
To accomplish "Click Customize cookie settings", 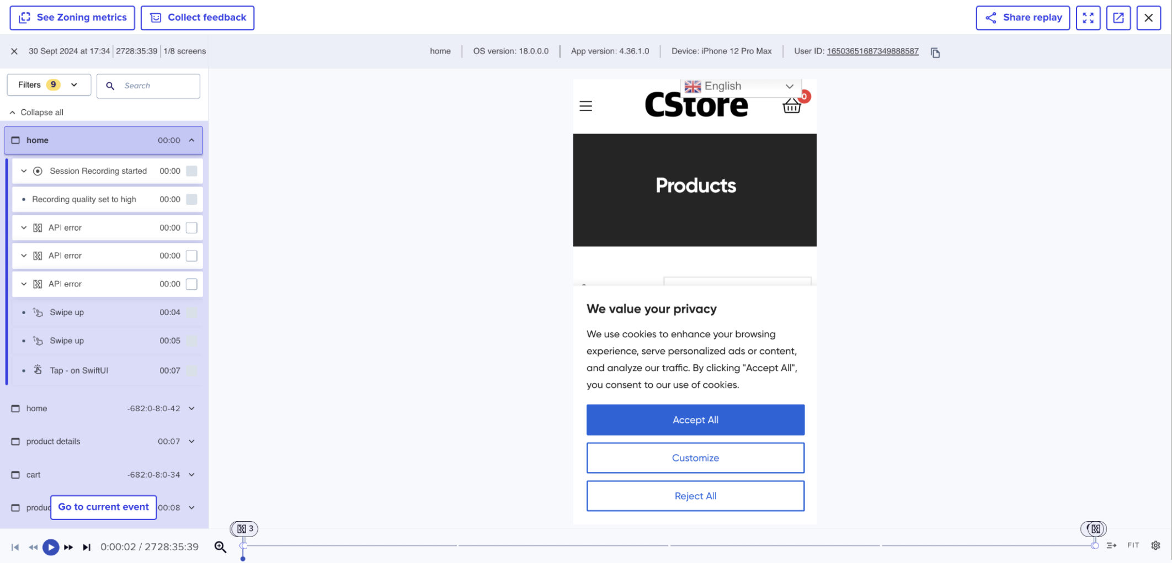I will (695, 458).
